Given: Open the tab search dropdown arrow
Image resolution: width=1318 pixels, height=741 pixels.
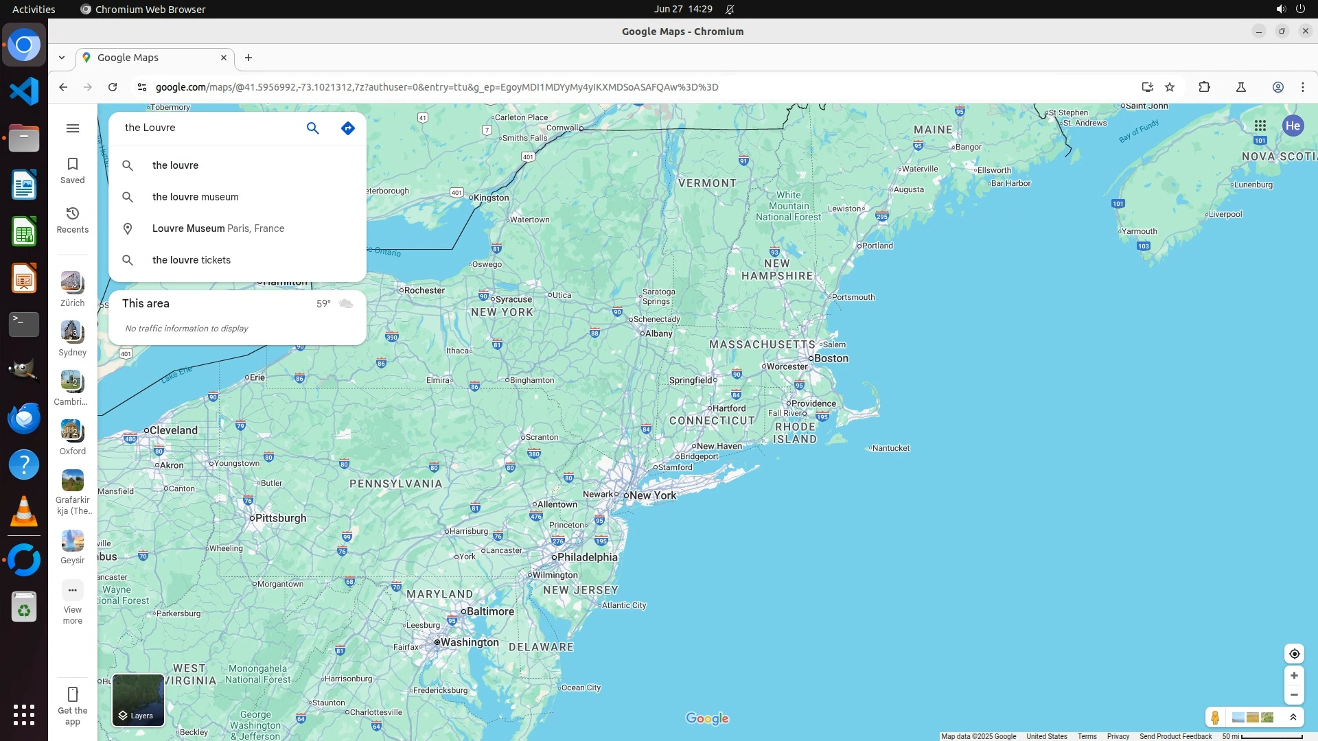Looking at the screenshot, I should [62, 58].
